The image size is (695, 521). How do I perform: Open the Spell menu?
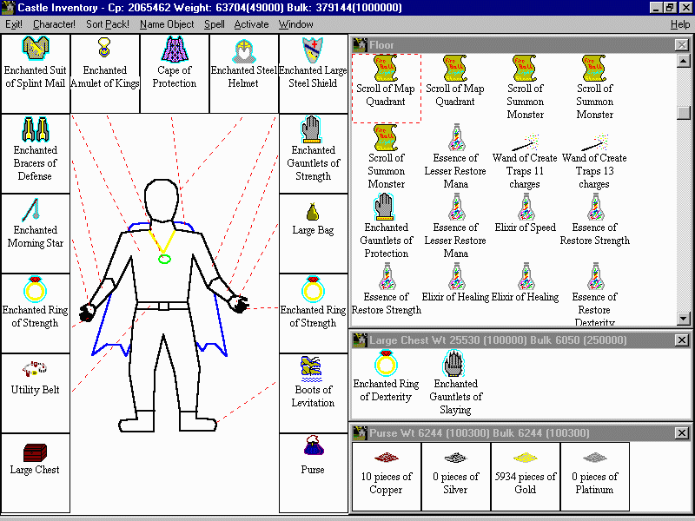pyautogui.click(x=214, y=24)
